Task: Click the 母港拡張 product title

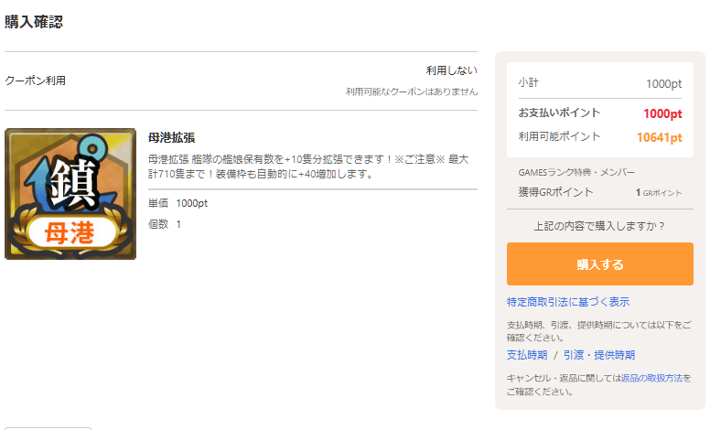Action: pyautogui.click(x=171, y=138)
